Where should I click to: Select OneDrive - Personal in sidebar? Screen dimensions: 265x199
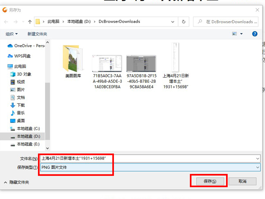(x=26, y=46)
